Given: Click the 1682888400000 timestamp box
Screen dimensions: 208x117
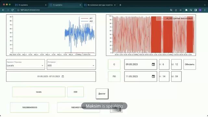Looking at the screenshot, I should pos(30,108).
